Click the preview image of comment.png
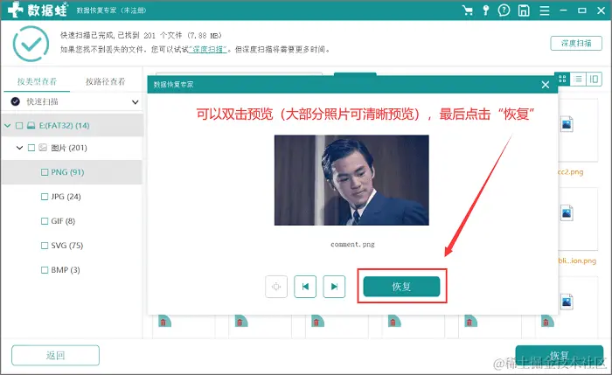 point(351,180)
